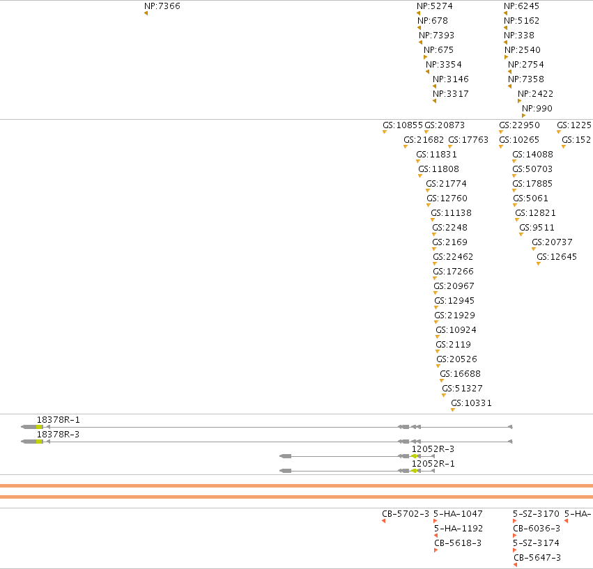This screenshot has height=569, width=593.
Task: Select the GS:9511 feature
Action: pyautogui.click(x=537, y=228)
